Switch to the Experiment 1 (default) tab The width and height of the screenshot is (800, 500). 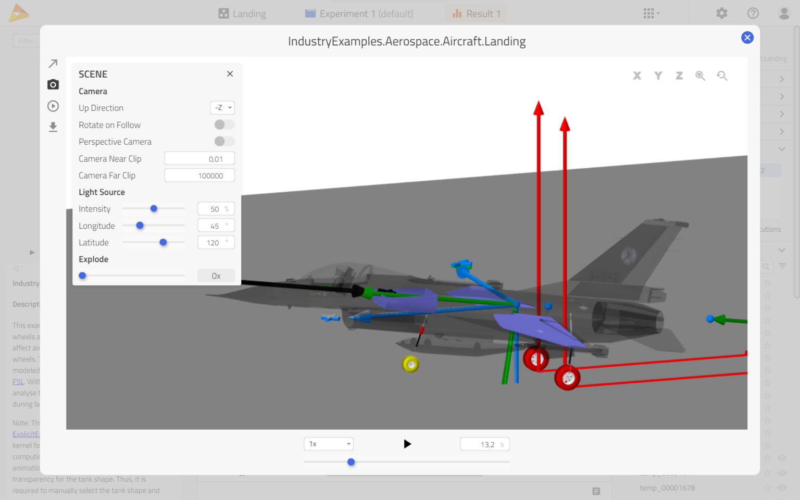[x=359, y=14]
